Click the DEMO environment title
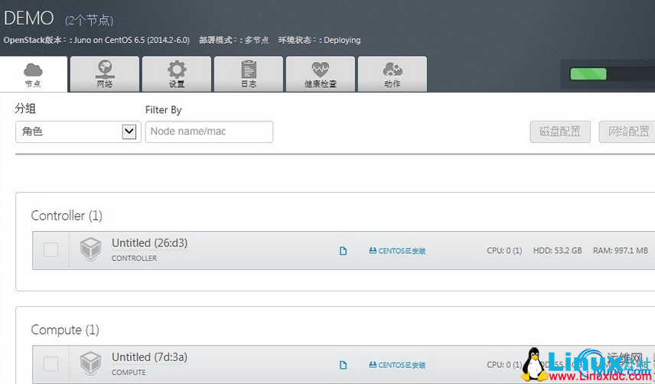The image size is (655, 384). [29, 18]
